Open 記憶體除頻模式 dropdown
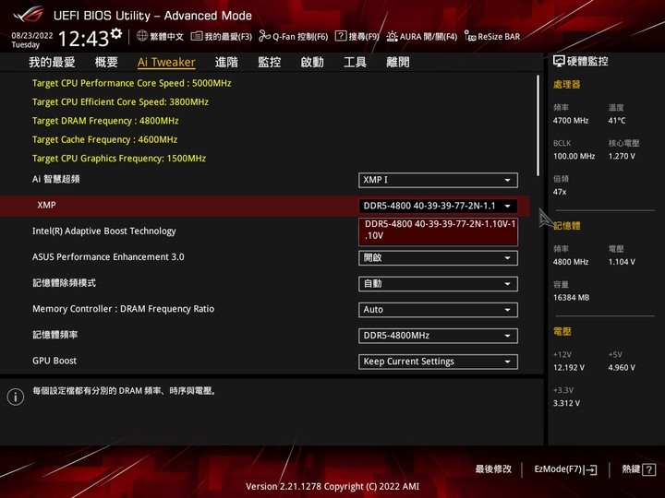The height and width of the screenshot is (498, 665). click(438, 284)
